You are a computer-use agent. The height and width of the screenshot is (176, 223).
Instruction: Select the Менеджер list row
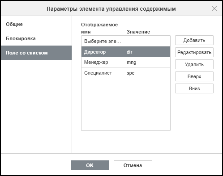point(126,62)
